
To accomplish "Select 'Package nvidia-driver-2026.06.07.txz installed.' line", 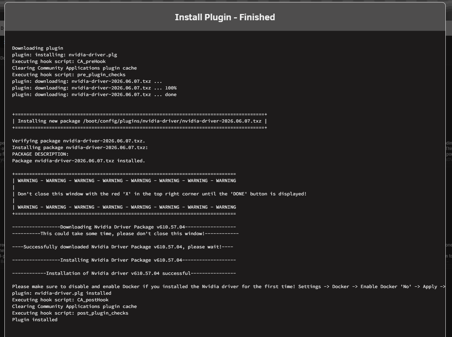I will (79, 161).
